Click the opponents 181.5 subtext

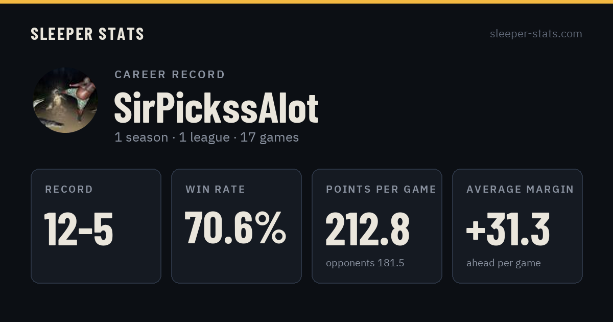pyautogui.click(x=365, y=263)
